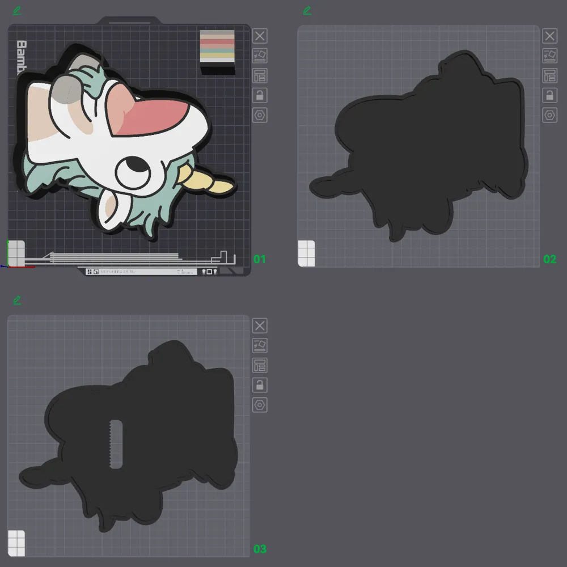Image resolution: width=567 pixels, height=567 pixels.
Task: Auto-orient objects on plate 01
Action: point(260,56)
